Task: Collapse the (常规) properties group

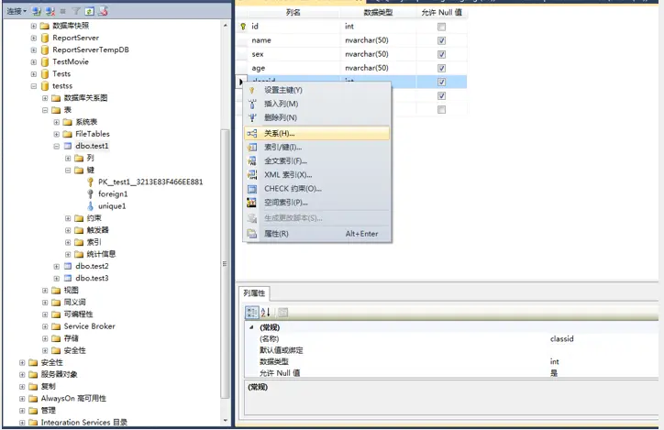Action: pos(251,327)
